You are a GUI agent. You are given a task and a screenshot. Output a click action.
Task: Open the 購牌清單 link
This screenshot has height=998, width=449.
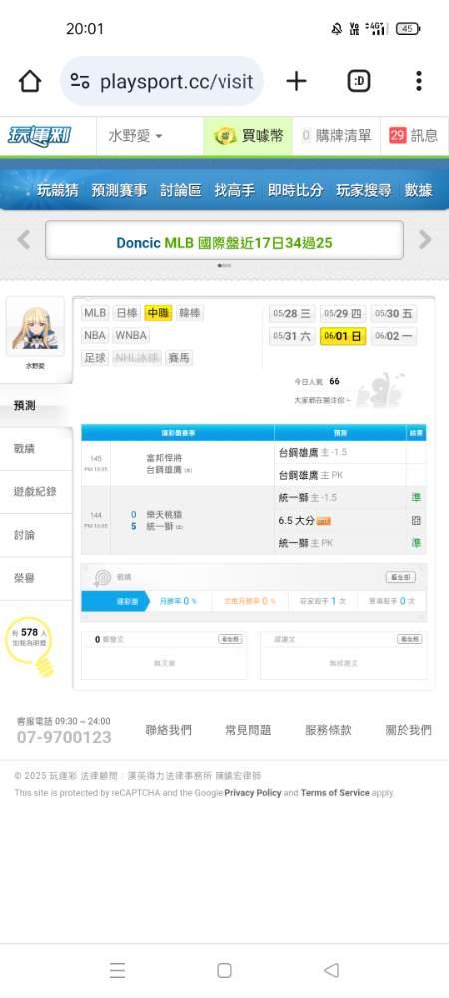[336, 136]
